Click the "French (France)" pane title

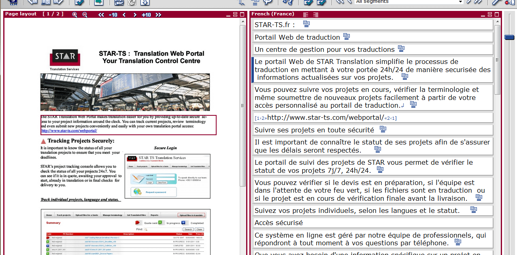[x=272, y=14]
